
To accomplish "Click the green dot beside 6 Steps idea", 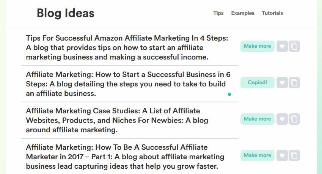I will 229,94.
